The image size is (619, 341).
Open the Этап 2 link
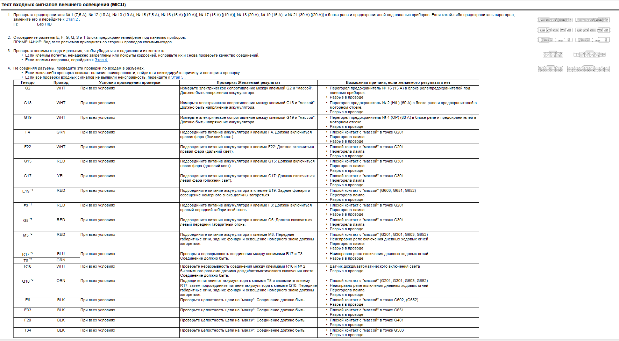pos(72,20)
